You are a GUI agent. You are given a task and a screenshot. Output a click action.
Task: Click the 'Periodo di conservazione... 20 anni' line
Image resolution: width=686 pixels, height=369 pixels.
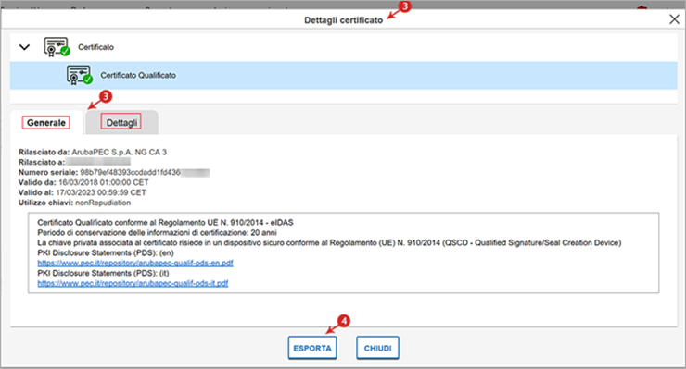pyautogui.click(x=157, y=233)
